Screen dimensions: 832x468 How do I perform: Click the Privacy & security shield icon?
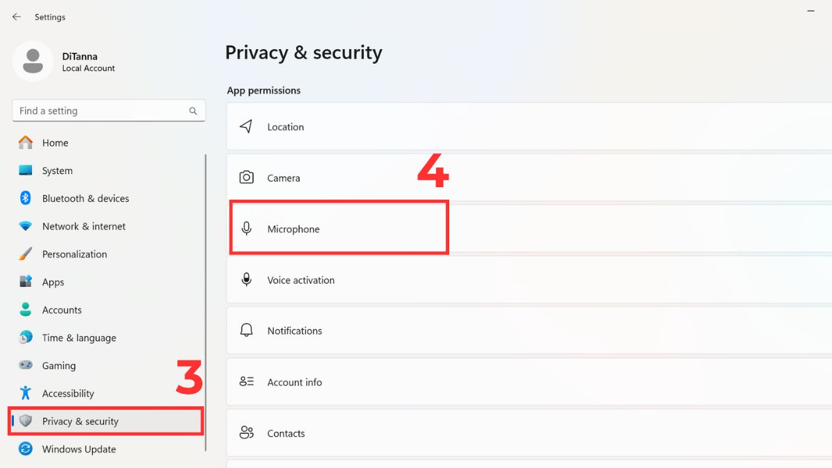25,421
